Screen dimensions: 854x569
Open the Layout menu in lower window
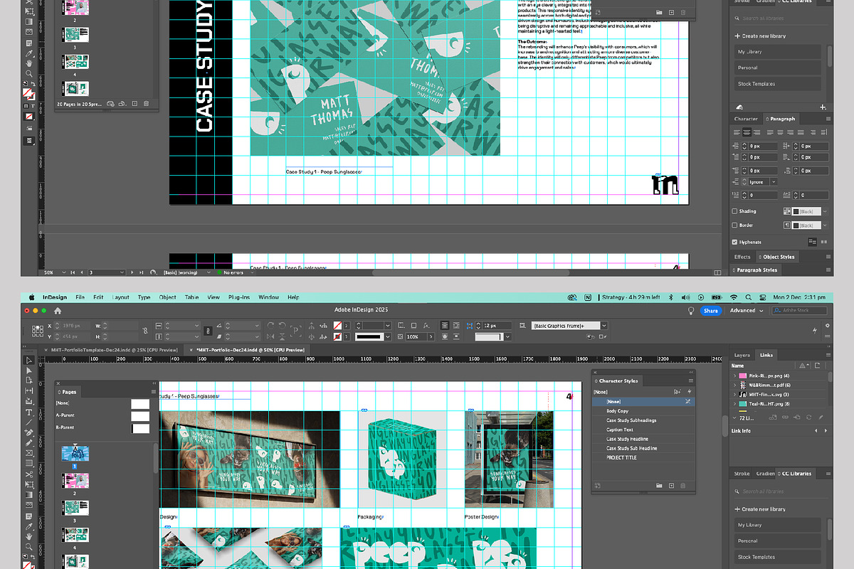[x=121, y=297]
